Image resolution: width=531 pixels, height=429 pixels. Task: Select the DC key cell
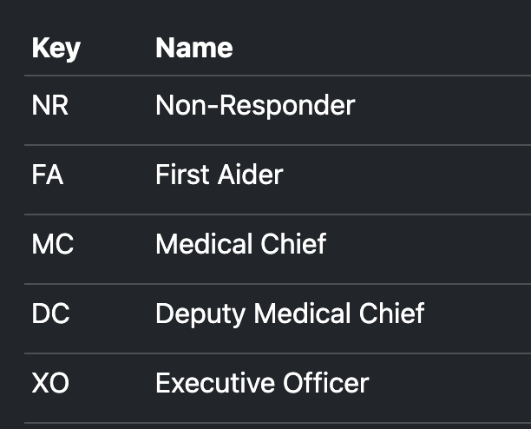(51, 314)
